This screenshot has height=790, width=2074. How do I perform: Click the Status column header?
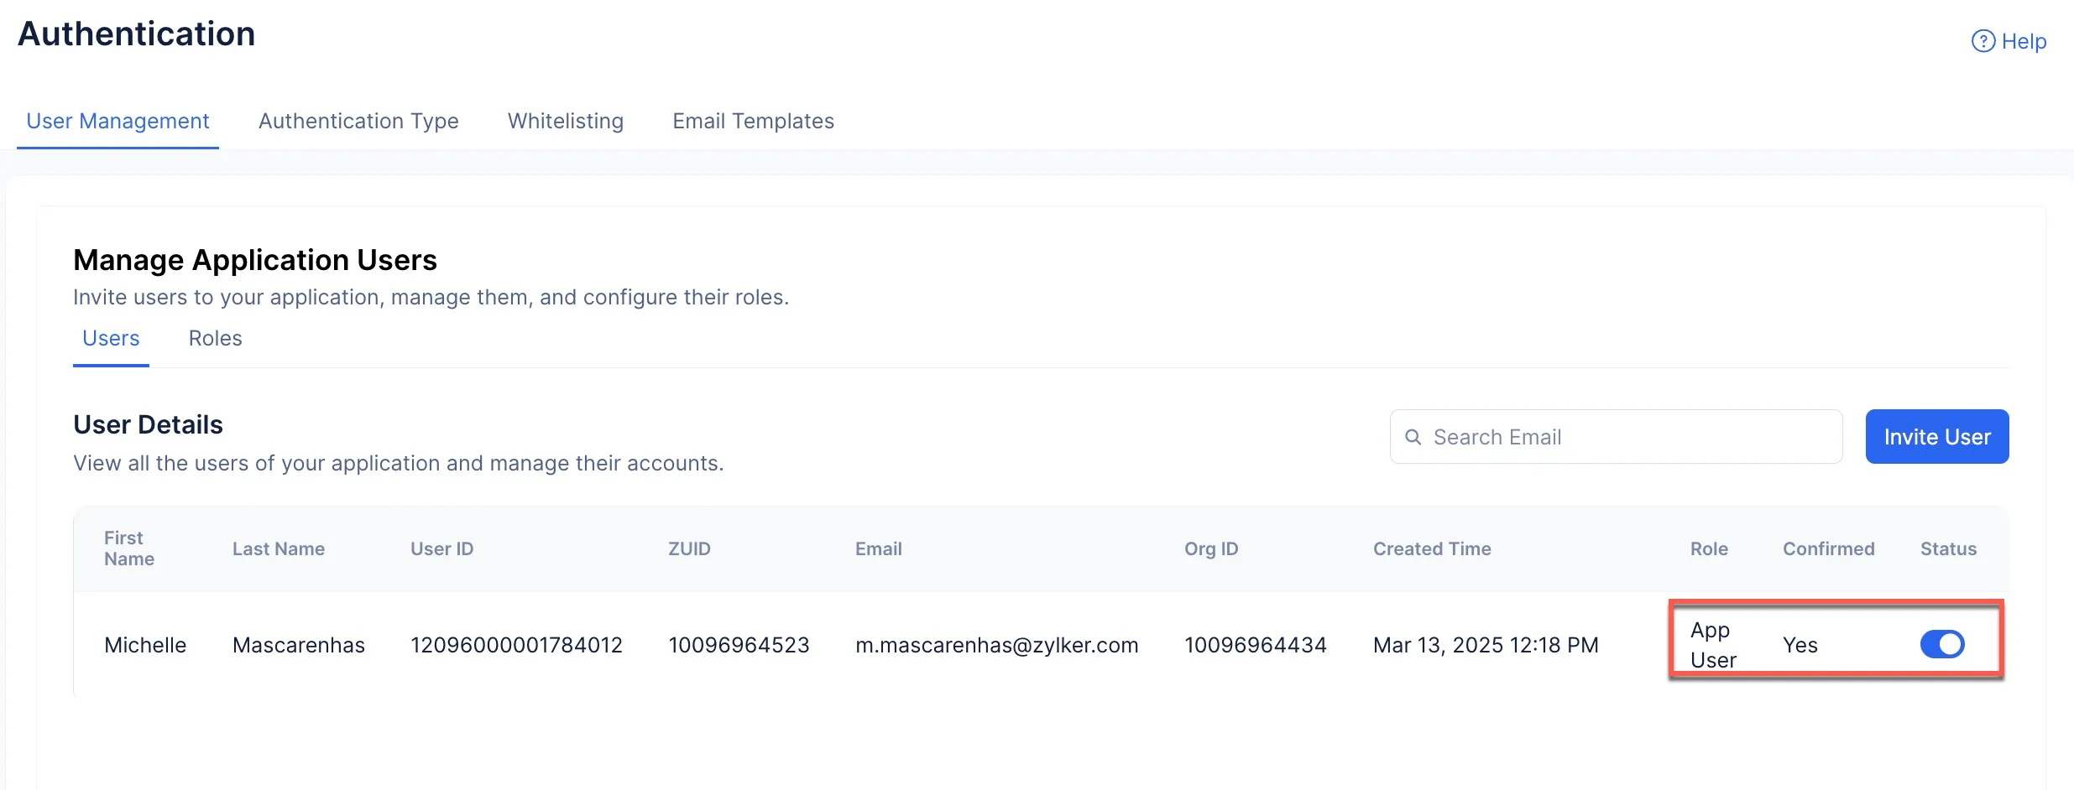click(1948, 548)
